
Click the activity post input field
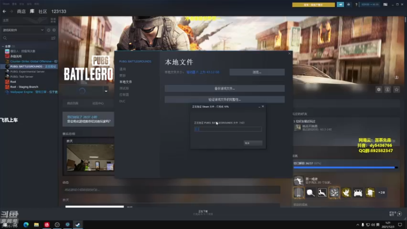pyautogui.click(x=171, y=190)
